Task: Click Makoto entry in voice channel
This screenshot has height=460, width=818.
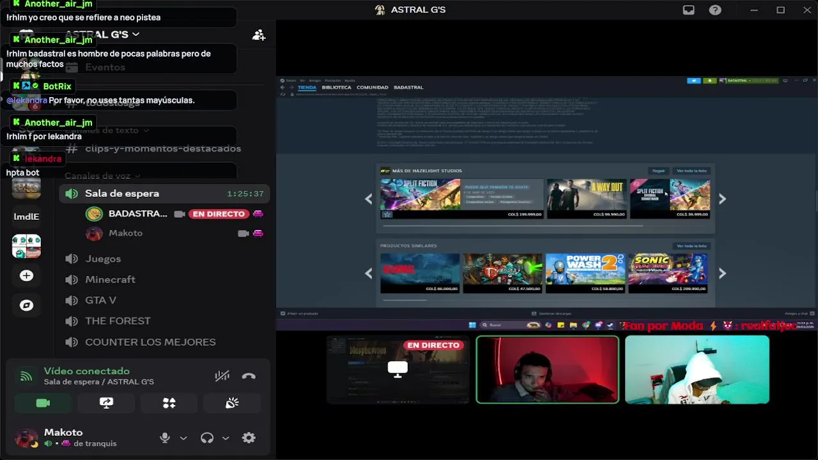Action: pyautogui.click(x=125, y=233)
